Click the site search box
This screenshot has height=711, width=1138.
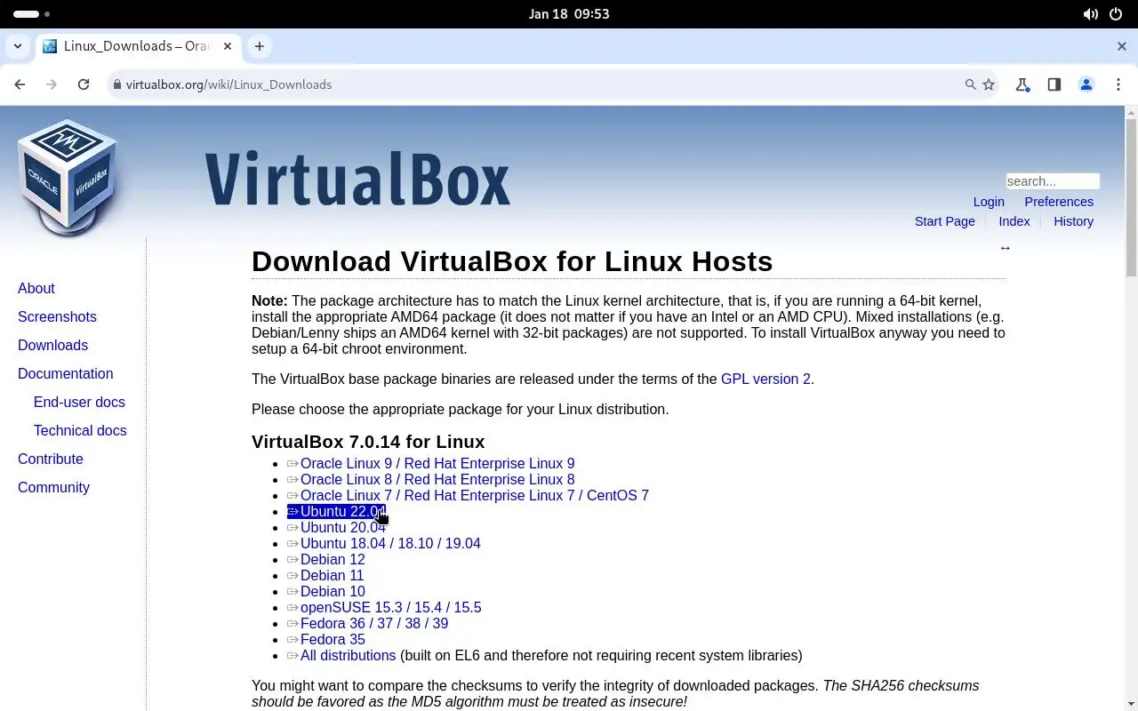1053,181
